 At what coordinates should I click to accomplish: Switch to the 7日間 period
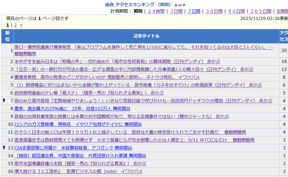[x=194, y=11]
